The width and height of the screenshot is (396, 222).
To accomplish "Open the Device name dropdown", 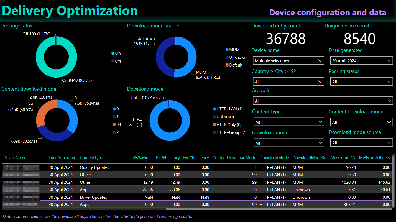I will click(x=288, y=61).
